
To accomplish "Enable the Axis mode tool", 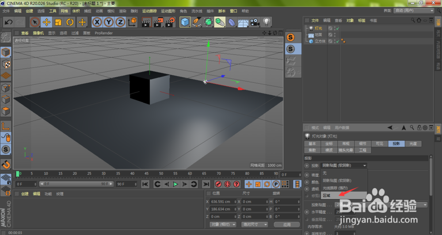I will (x=6, y=126).
